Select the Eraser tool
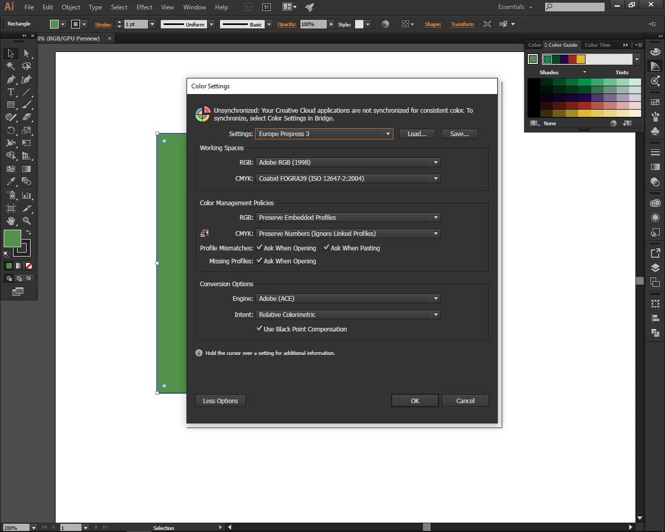The height and width of the screenshot is (532, 665). (x=26, y=117)
